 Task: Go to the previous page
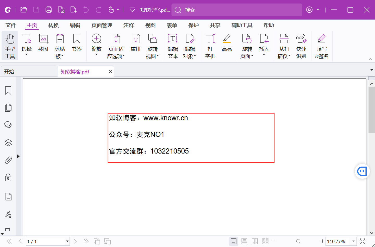[20, 241]
